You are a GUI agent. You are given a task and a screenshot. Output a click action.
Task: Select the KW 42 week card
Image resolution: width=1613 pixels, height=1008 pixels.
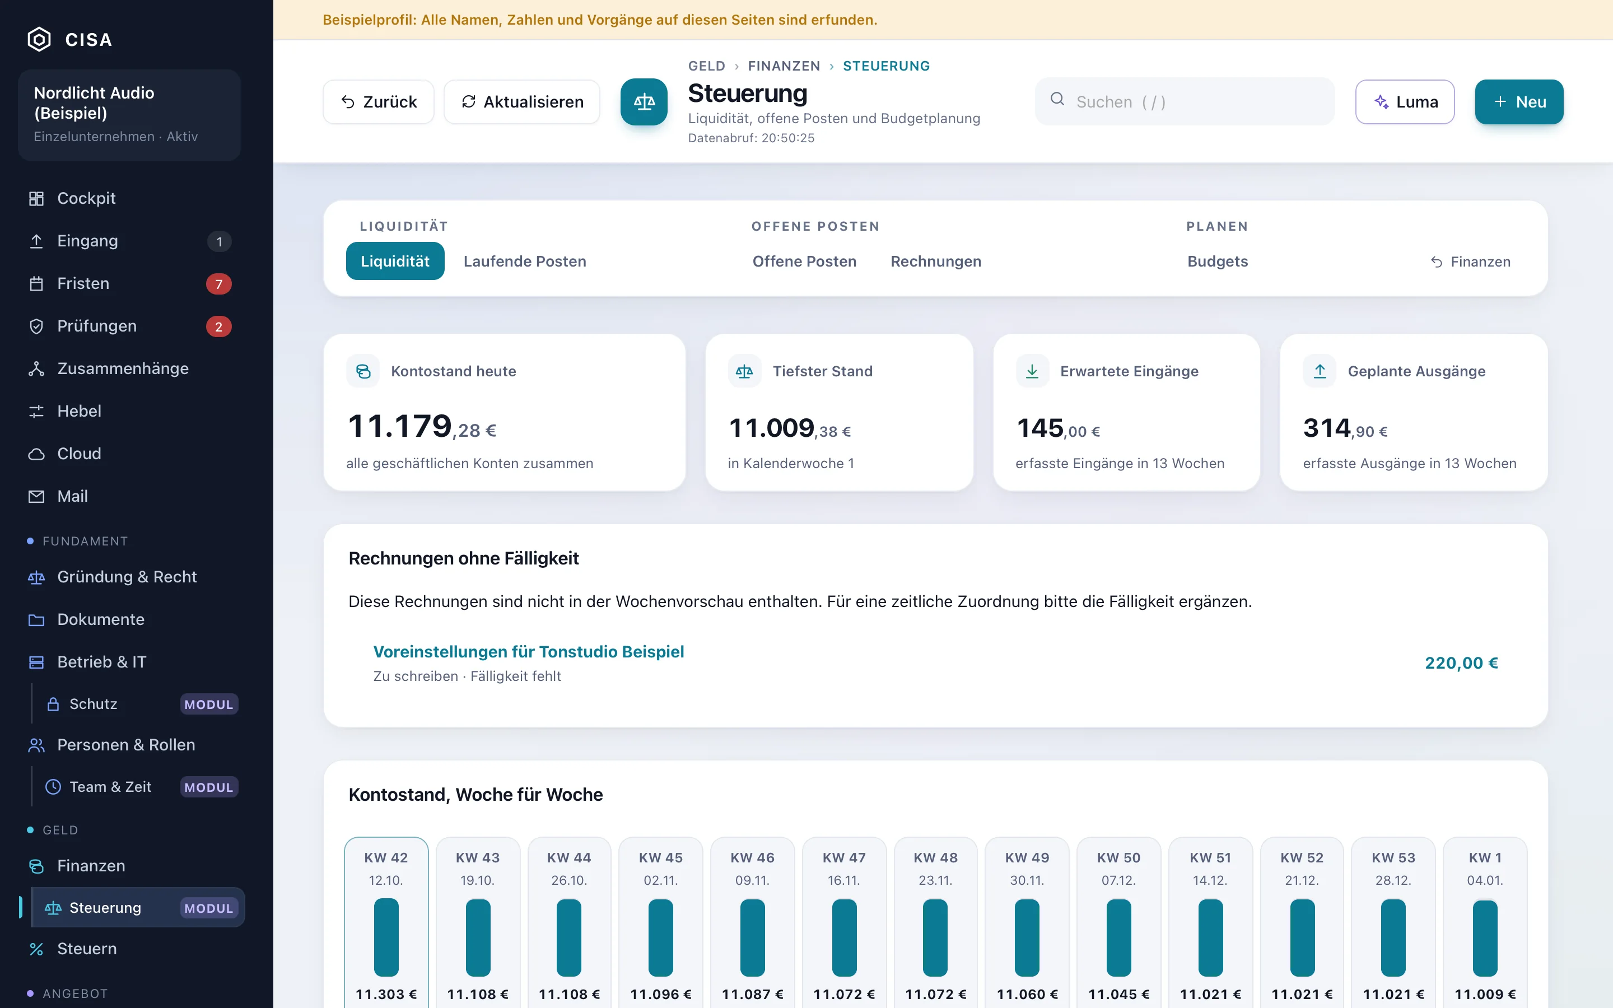click(x=386, y=923)
